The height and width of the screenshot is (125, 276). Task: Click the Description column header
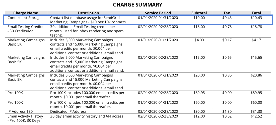[x=89, y=13]
